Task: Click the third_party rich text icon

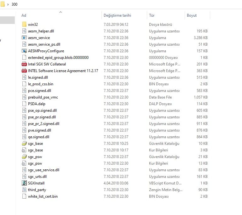Action: point(24,190)
